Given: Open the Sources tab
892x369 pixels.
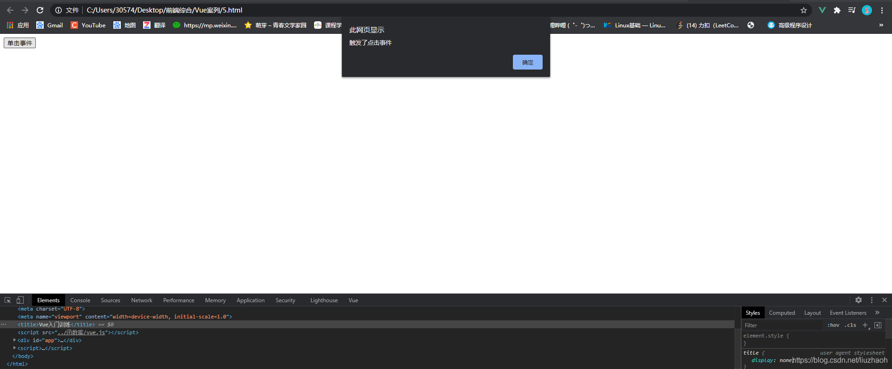Looking at the screenshot, I should 111,300.
